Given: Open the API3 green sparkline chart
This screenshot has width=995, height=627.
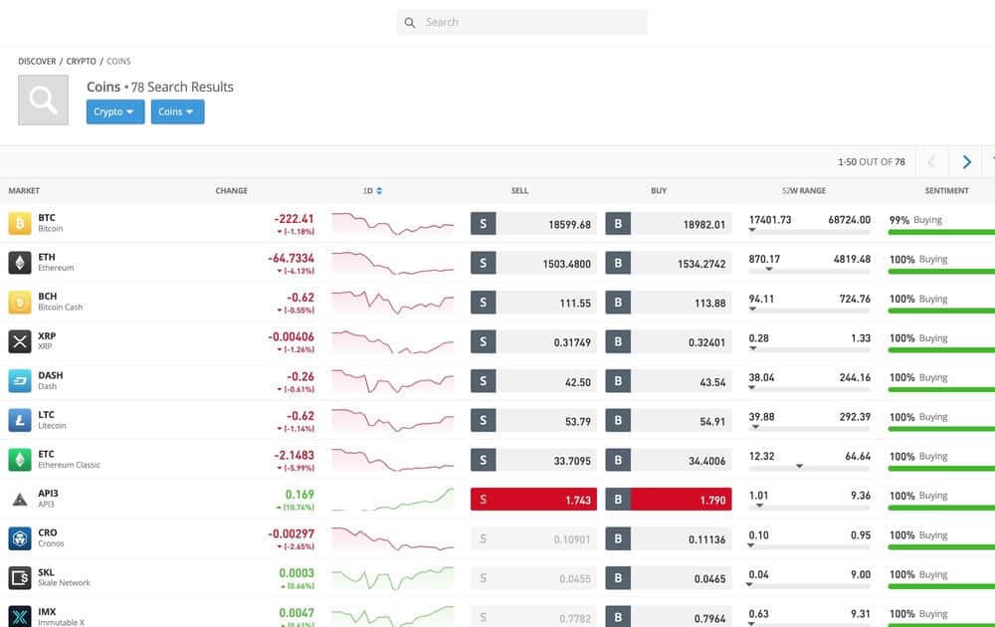Looking at the screenshot, I should pos(393,500).
